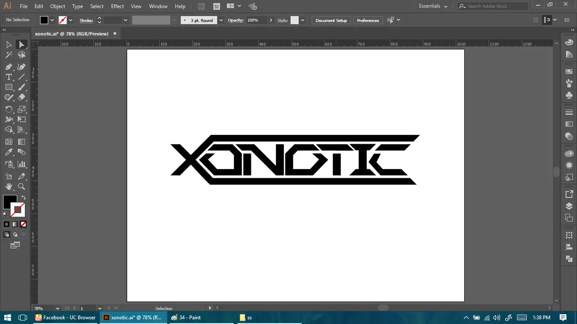Open the Object menu
The width and height of the screenshot is (577, 324).
click(57, 6)
